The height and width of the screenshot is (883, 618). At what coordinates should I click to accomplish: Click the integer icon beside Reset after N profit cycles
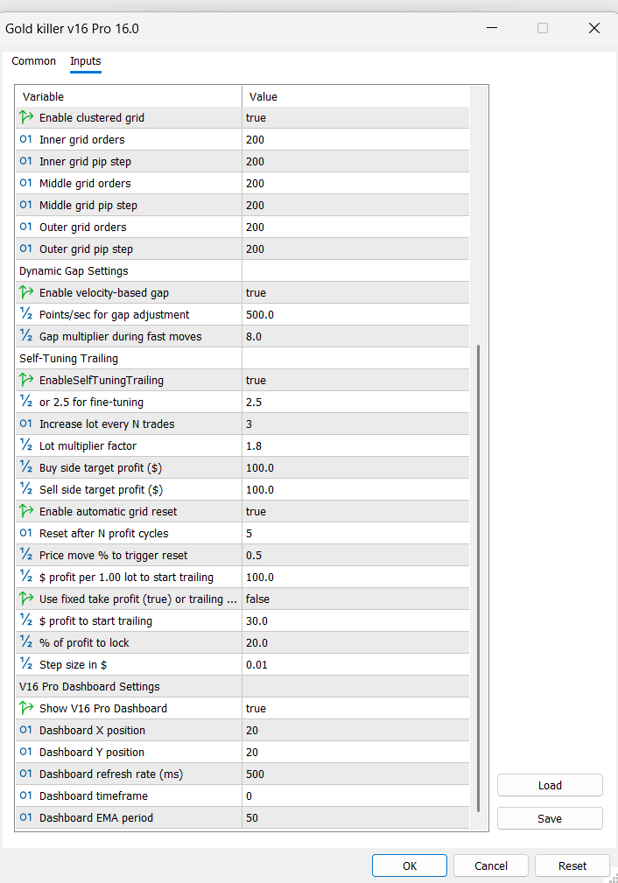[x=26, y=533]
